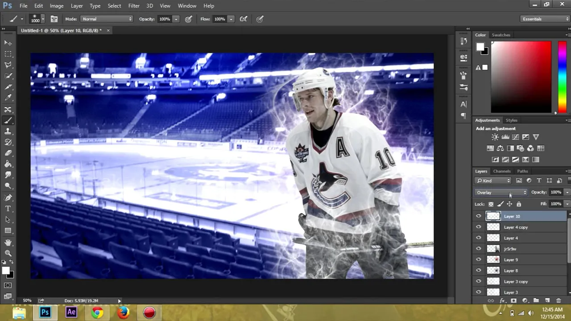Select the Horizontal Type tool
The width and height of the screenshot is (571, 321).
pyautogui.click(x=8, y=209)
